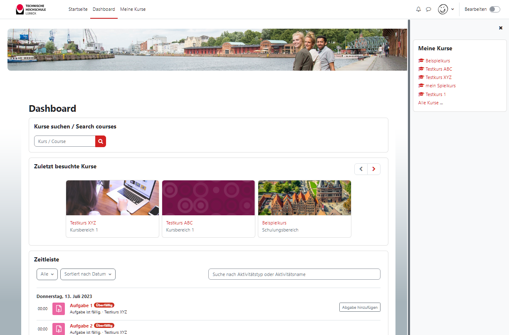Go to the Startseite tab
The image size is (509, 335).
click(x=78, y=9)
